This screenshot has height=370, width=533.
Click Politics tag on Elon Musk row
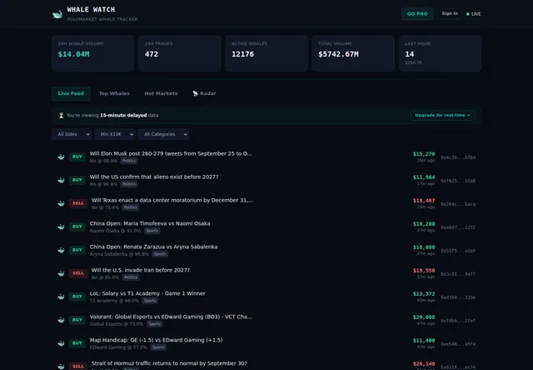129,161
